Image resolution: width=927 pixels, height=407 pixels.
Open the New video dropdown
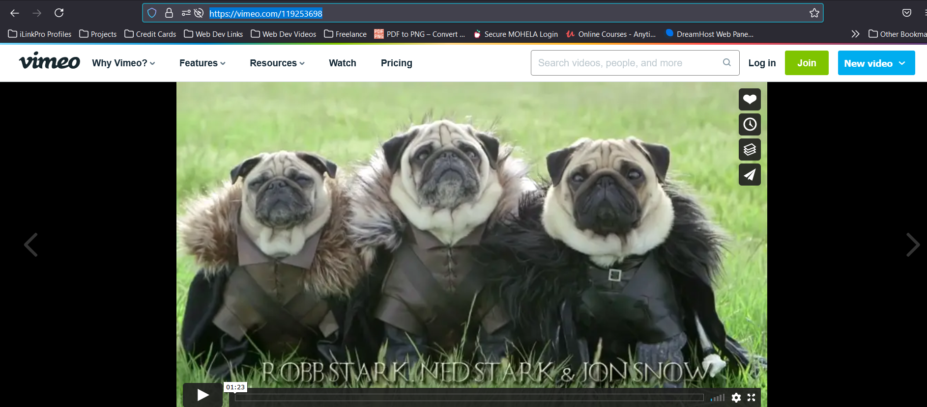[x=876, y=63]
